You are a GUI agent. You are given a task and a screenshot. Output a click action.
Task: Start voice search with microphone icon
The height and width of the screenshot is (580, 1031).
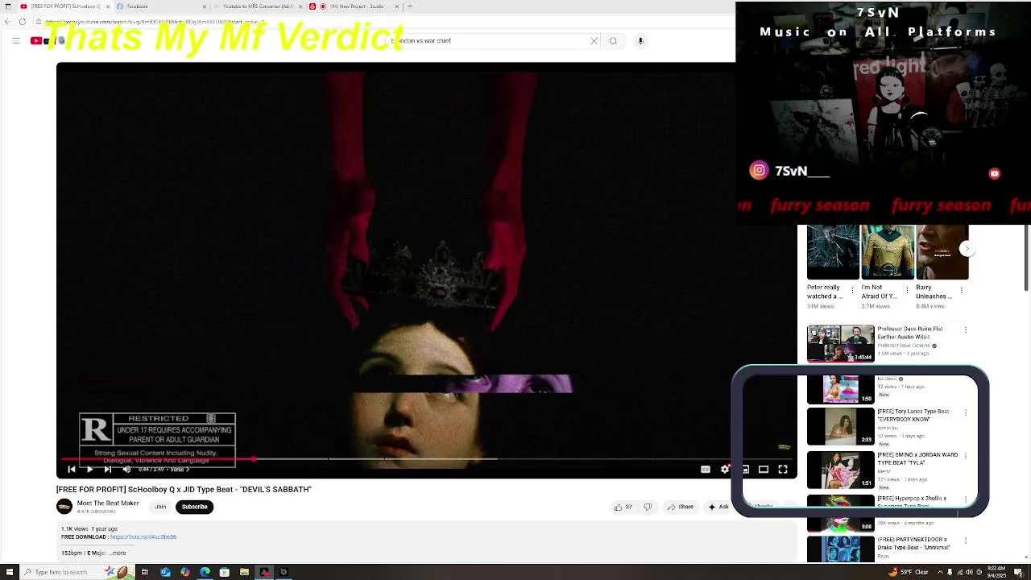(640, 41)
